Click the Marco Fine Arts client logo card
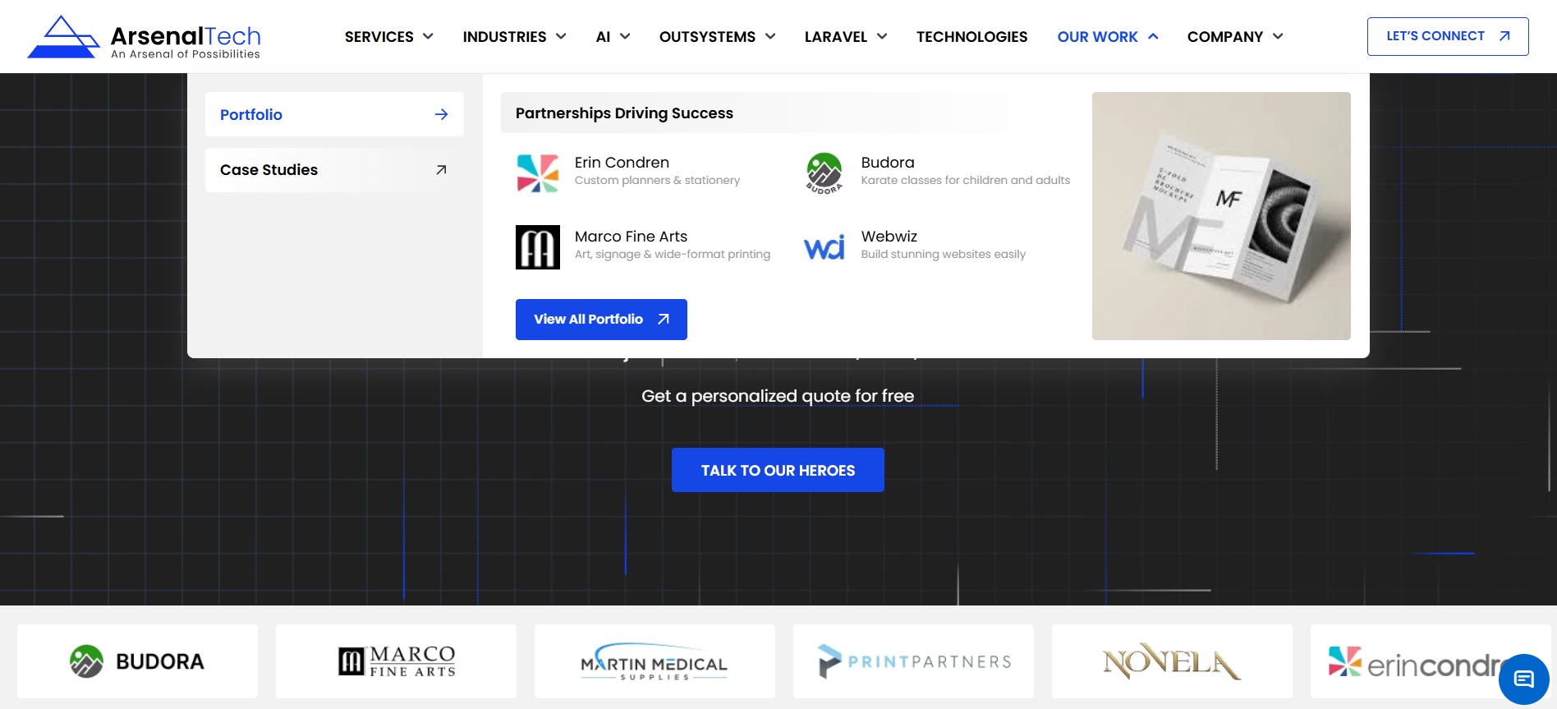This screenshot has width=1557, height=709. click(x=396, y=661)
